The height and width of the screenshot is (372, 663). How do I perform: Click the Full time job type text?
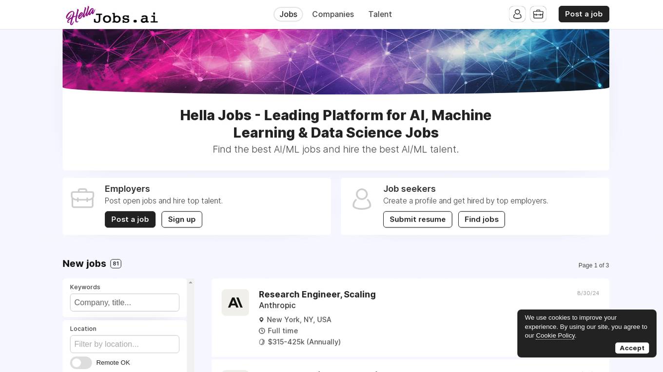pos(283,331)
